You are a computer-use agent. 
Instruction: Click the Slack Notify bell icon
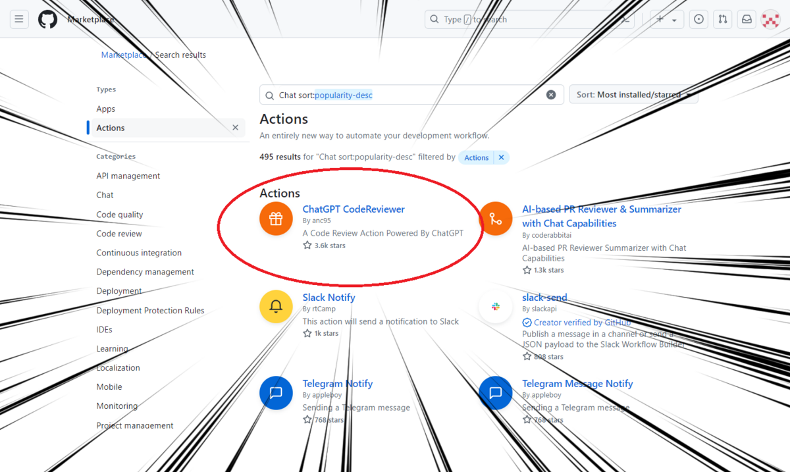coord(276,307)
